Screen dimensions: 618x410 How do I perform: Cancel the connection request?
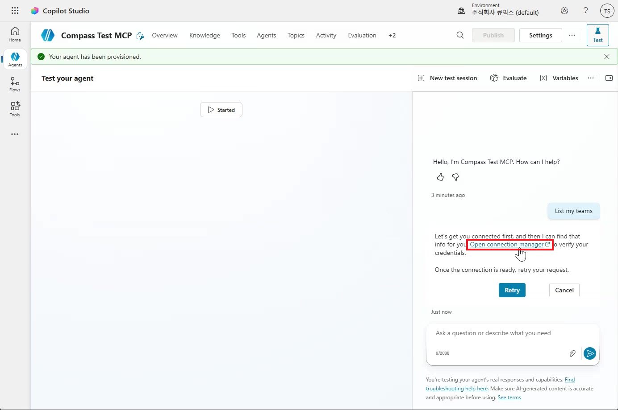click(564, 290)
